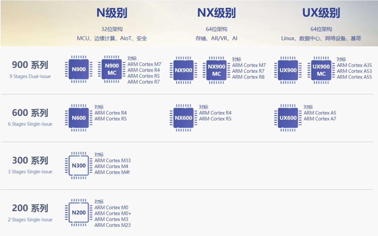Click 'ARM Cortex M7' beside NX900 MC

249,65
